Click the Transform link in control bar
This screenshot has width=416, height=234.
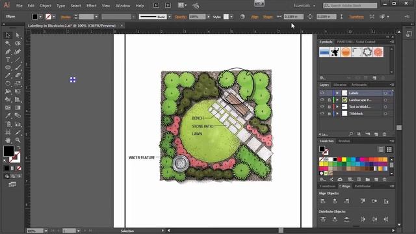click(x=356, y=17)
